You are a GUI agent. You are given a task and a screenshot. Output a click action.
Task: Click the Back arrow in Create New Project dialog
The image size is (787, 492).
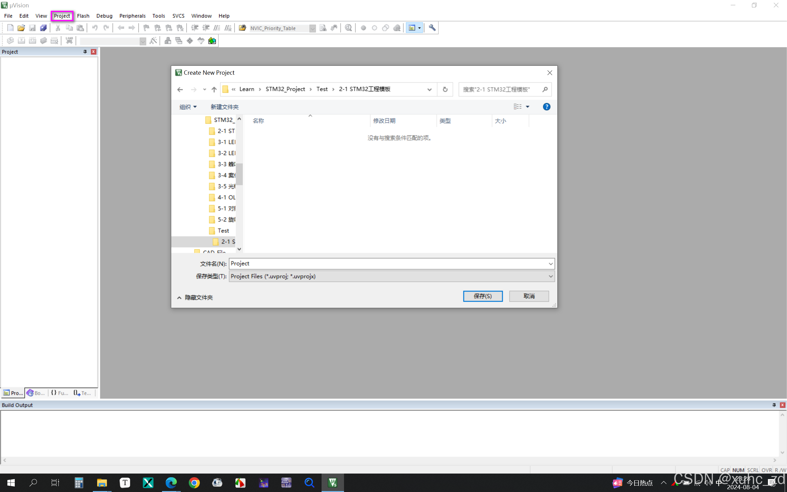pos(180,89)
